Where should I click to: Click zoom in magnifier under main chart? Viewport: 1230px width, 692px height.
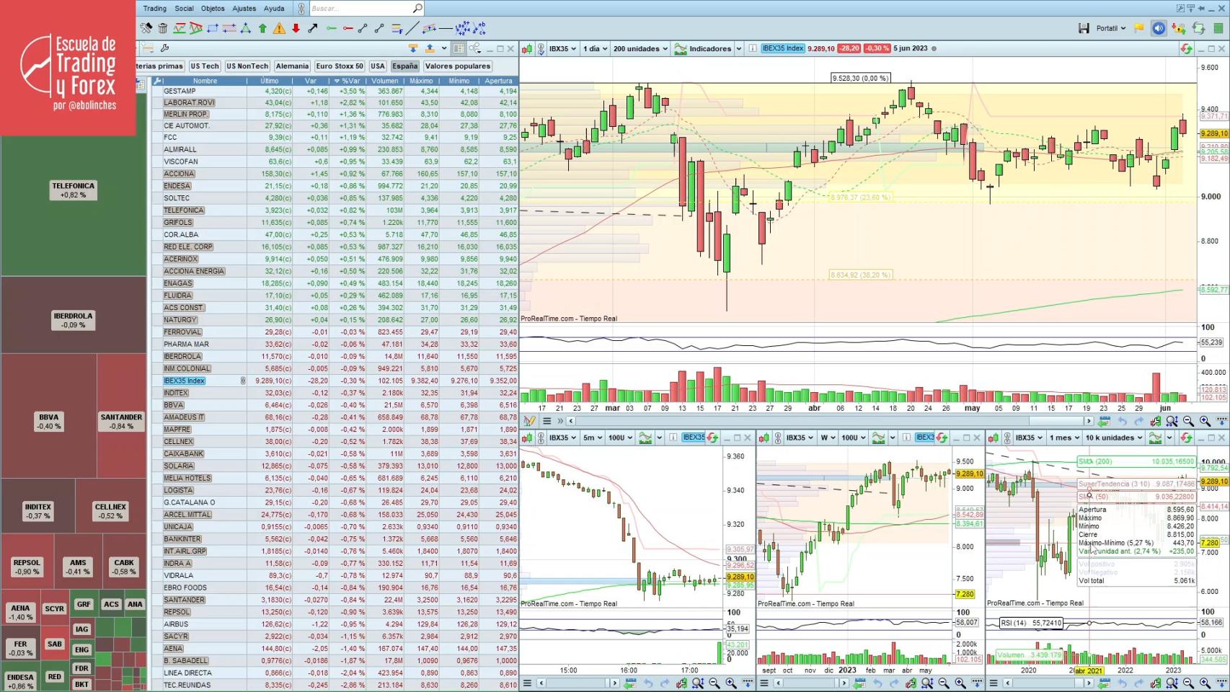point(1205,421)
